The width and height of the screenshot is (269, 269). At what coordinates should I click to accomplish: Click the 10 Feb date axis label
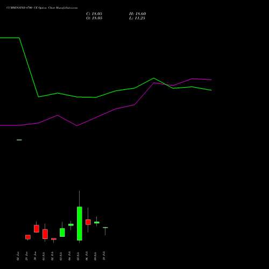[x=104, y=256]
